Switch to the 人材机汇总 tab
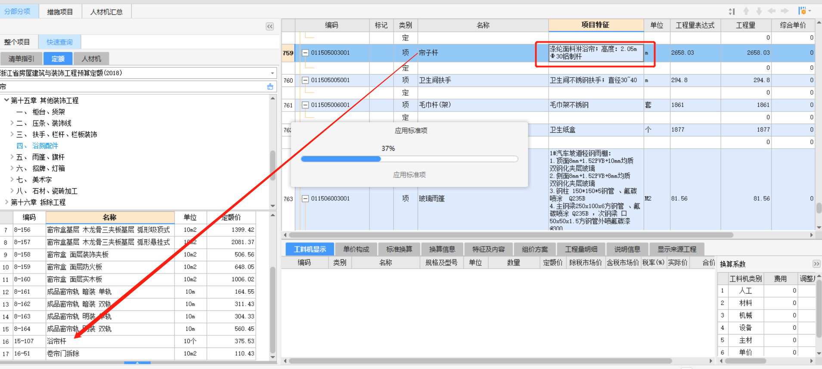Screen dimensions: 822x369 pyautogui.click(x=106, y=12)
